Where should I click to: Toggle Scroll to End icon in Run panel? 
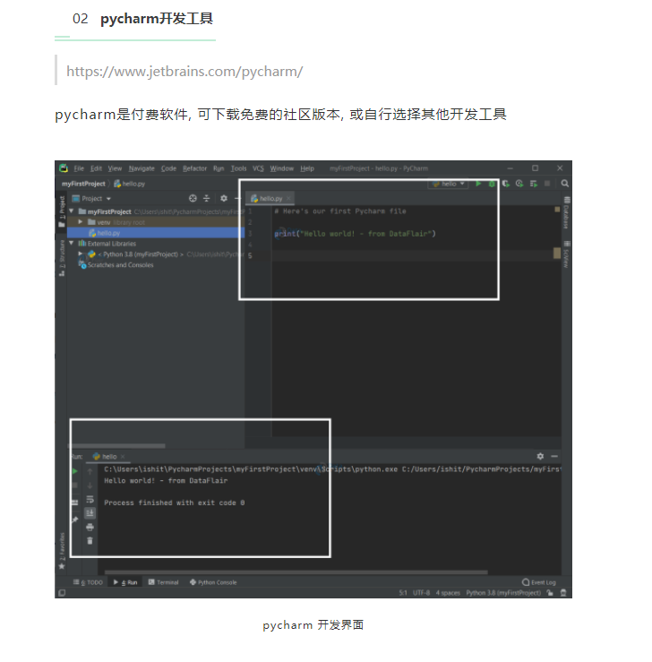[90, 513]
